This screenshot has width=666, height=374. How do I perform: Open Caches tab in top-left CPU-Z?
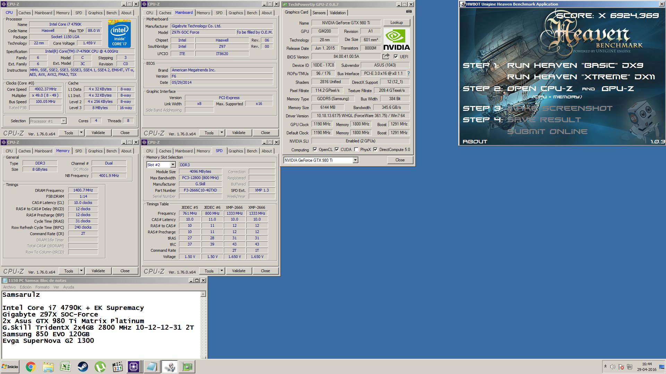coord(24,13)
